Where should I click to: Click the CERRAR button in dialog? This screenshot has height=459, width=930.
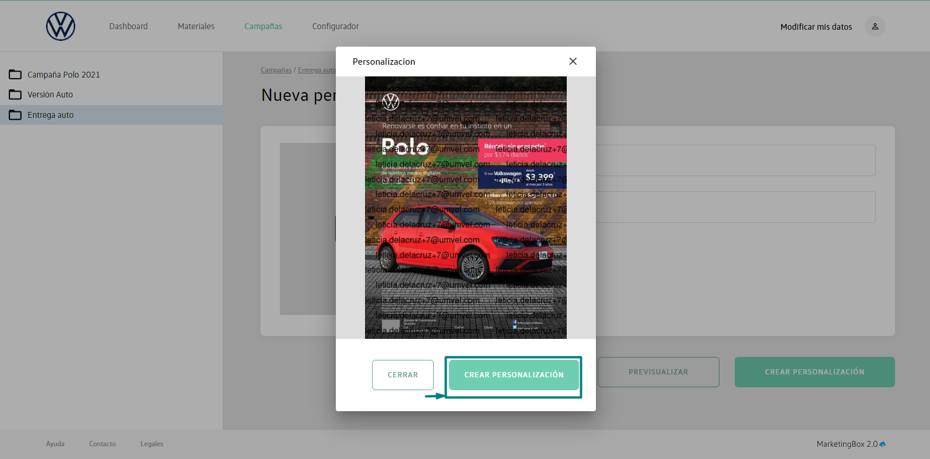click(403, 375)
